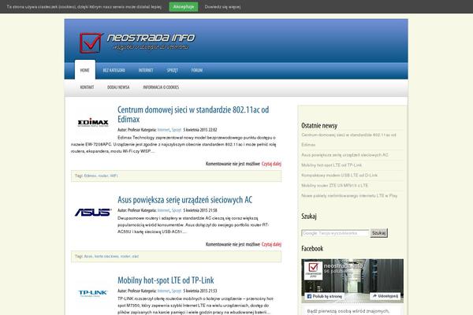Viewport: 473px width, 315px height.
Task: Click Sprzęt category in TP-Link article meta
Action: (x=177, y=291)
